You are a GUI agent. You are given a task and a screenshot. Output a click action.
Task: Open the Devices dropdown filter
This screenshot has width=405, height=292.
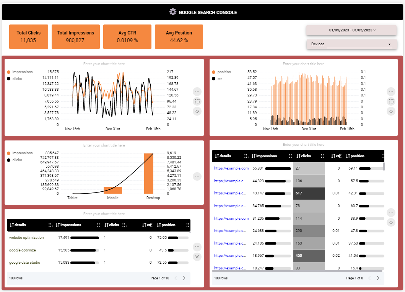coord(351,44)
